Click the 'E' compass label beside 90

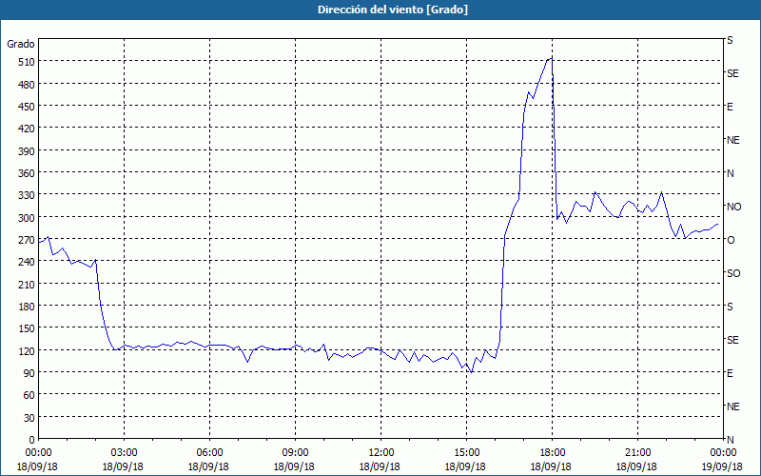[x=730, y=373]
